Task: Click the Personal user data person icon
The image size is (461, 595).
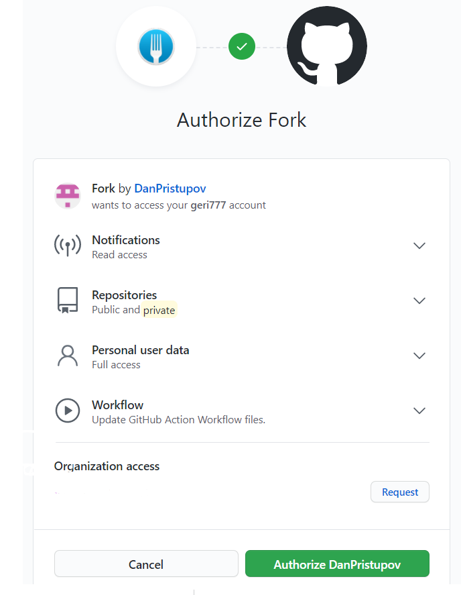Action: coord(67,356)
